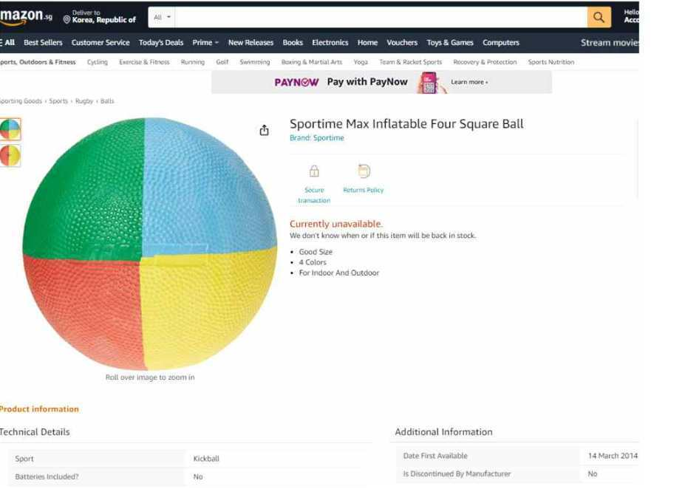Open Customer Service page

100,43
